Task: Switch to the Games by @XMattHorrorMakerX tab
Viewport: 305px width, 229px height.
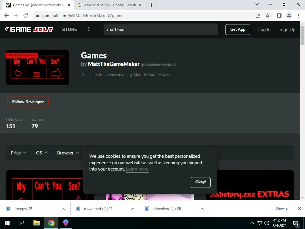Action: pyautogui.click(x=38, y=5)
